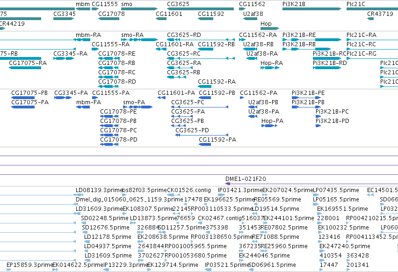Image resolution: width=398 pixels, height=272 pixels.
Task: Click the "CG11592-RA" transcript label
Action: (217, 82)
